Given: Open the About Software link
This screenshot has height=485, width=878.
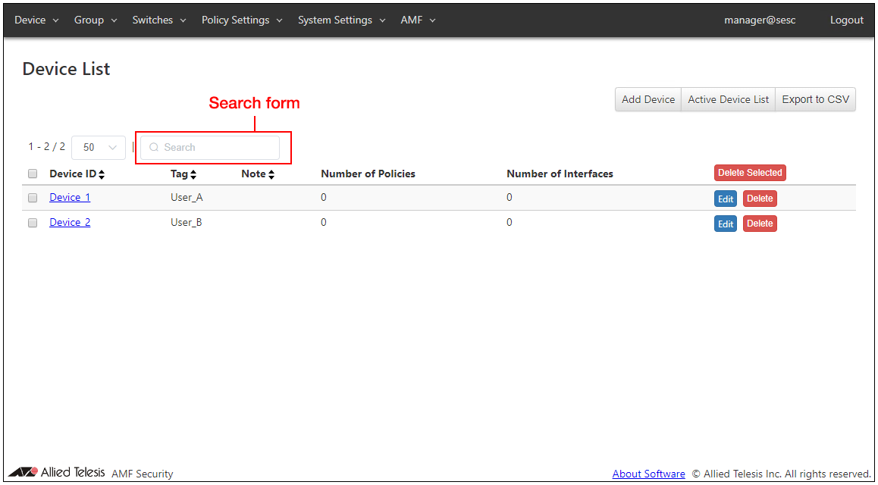Looking at the screenshot, I should click(648, 474).
